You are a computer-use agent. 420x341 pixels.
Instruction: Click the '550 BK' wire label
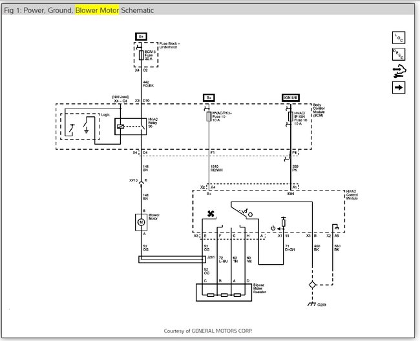(x=337, y=247)
